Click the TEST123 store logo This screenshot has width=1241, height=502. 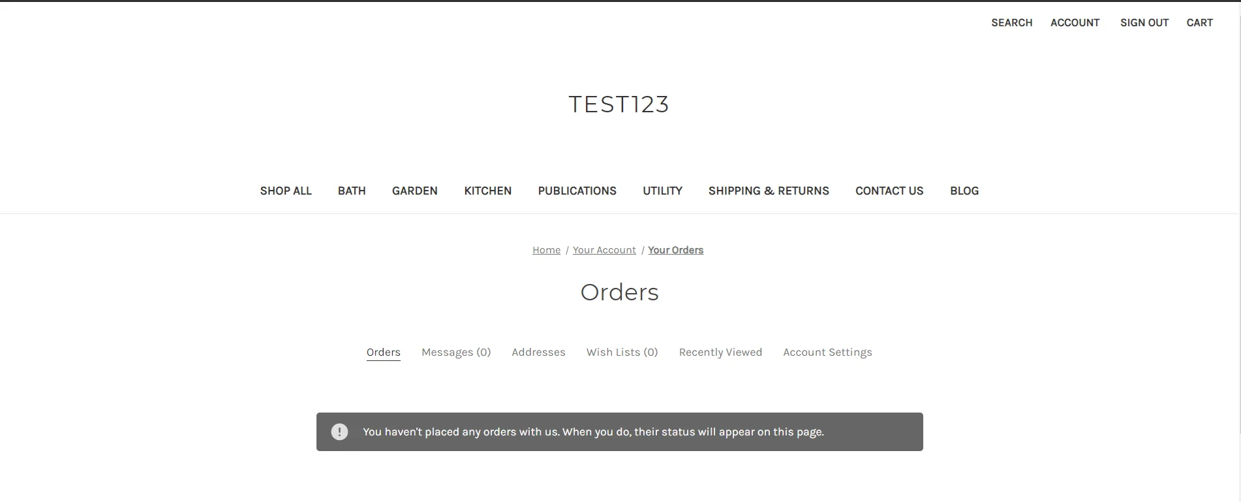tap(619, 104)
